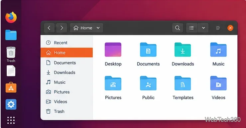The image size is (246, 128).
Task: Select Home in the sidebar
Action: pos(67,53)
